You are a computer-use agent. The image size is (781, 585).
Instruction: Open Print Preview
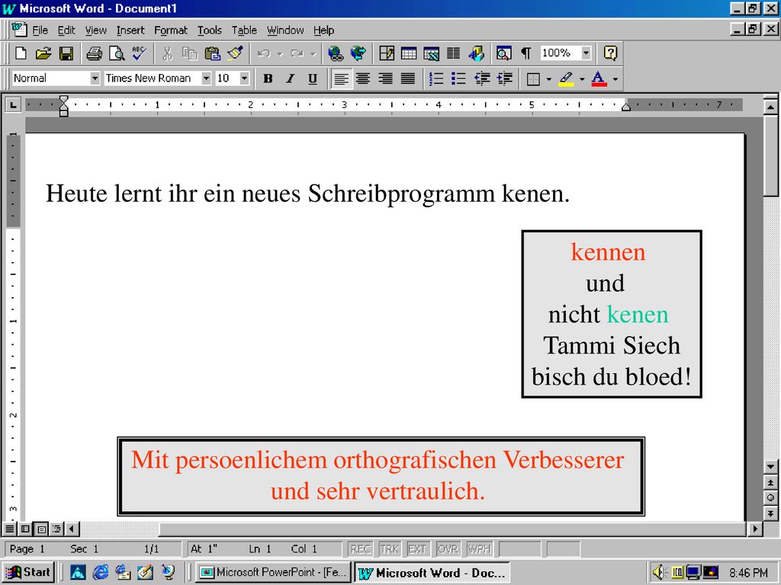click(x=117, y=53)
